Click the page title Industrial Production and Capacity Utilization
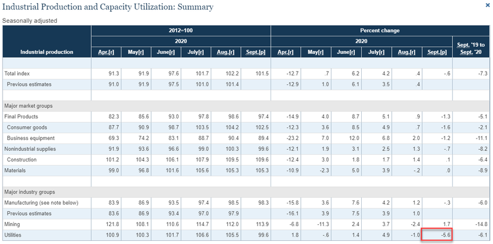Viewport: 493px width, 244px height. tap(108, 7)
